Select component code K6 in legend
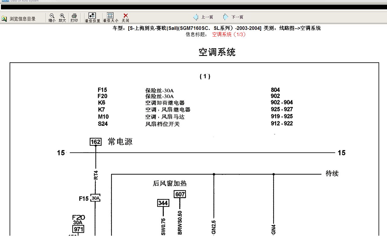387x239 pixels. pyautogui.click(x=101, y=103)
